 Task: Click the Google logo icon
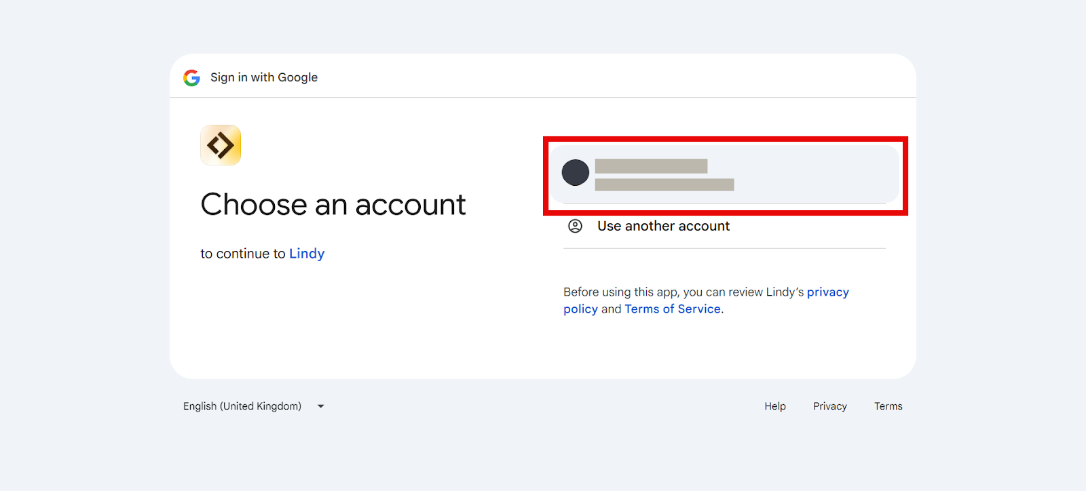coord(191,78)
